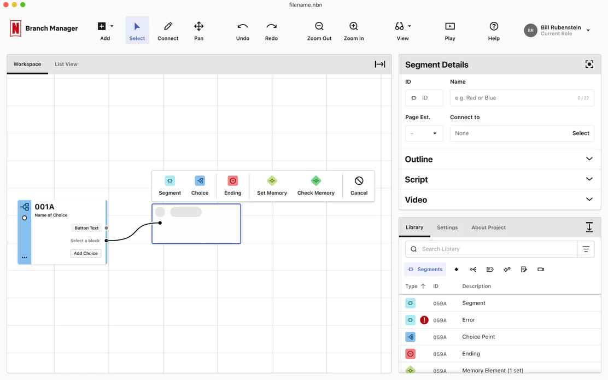Click the circle port on 001A sidebar

(25, 218)
